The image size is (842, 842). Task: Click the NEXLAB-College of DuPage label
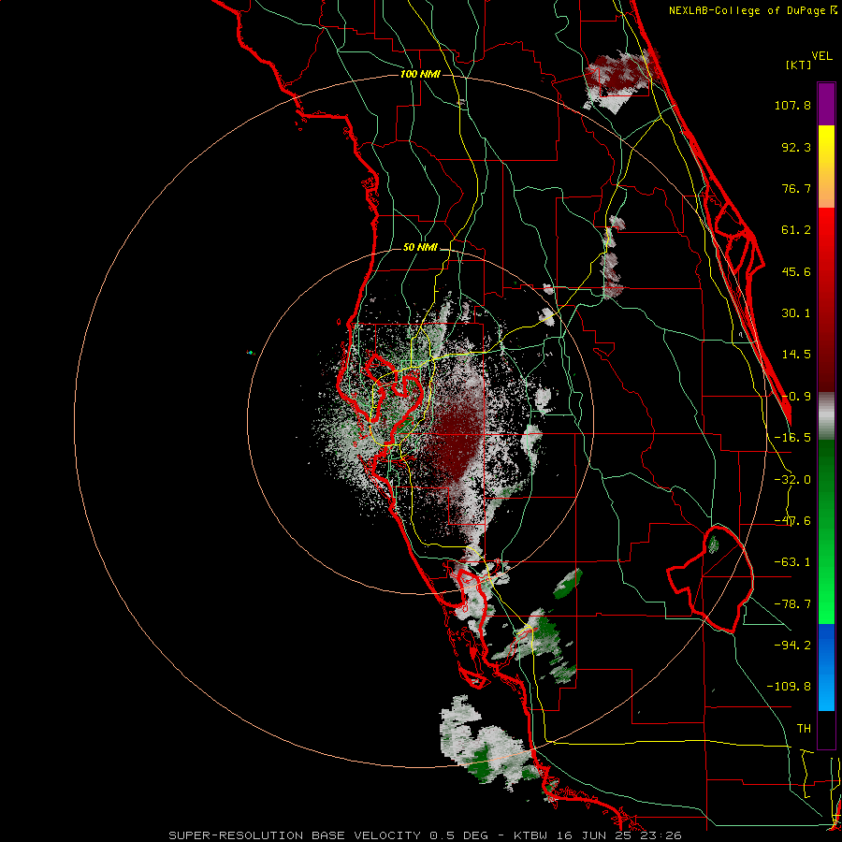tap(753, 10)
